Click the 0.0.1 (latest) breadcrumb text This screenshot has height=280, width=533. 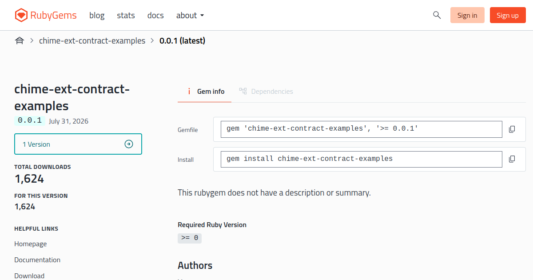[x=182, y=41]
